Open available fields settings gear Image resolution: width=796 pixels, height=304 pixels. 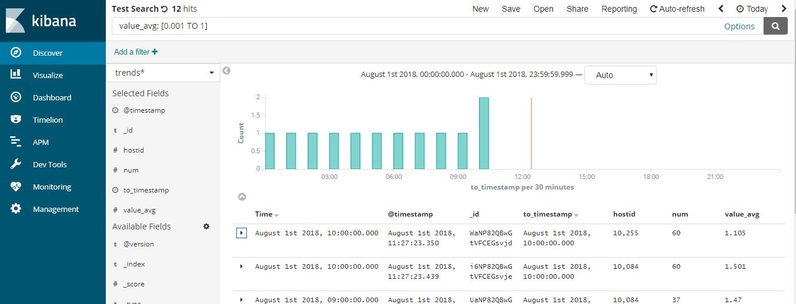(206, 227)
